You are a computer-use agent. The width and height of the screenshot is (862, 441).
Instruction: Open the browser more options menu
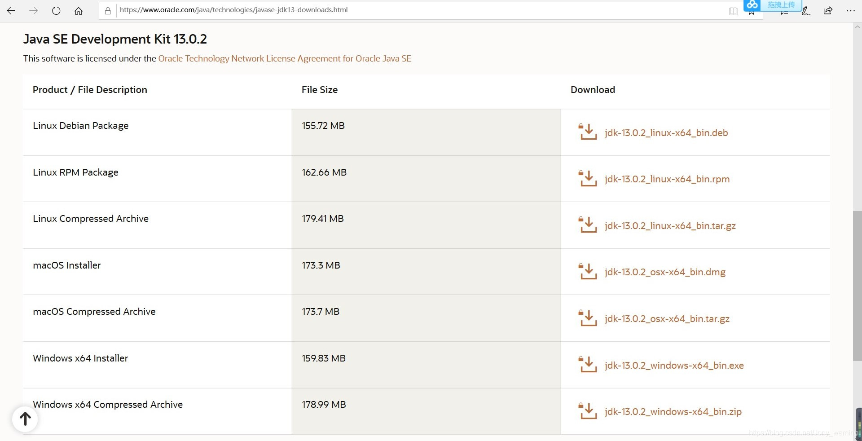850,11
